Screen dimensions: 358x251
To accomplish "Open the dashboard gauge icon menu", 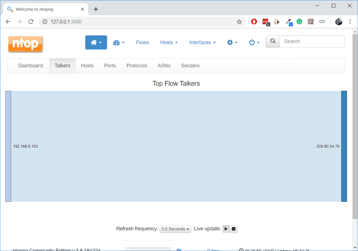I will (x=119, y=42).
